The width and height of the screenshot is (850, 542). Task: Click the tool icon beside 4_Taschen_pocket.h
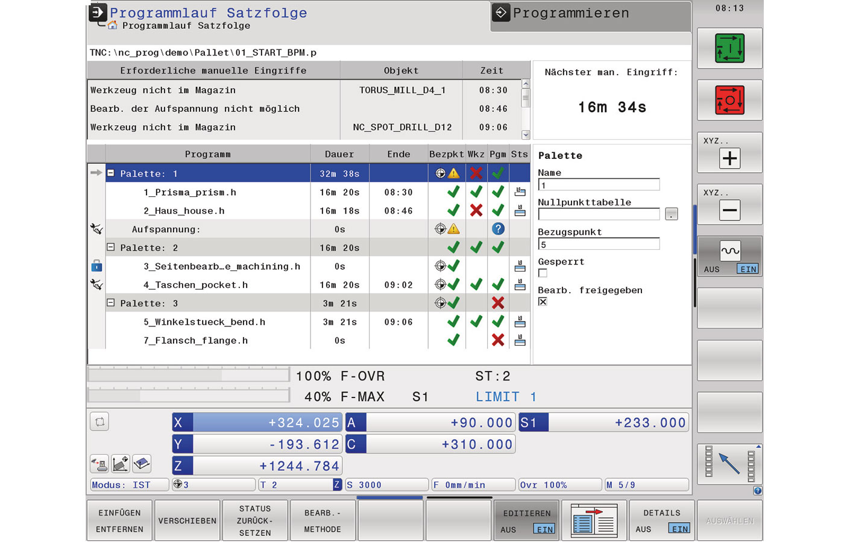point(96,284)
